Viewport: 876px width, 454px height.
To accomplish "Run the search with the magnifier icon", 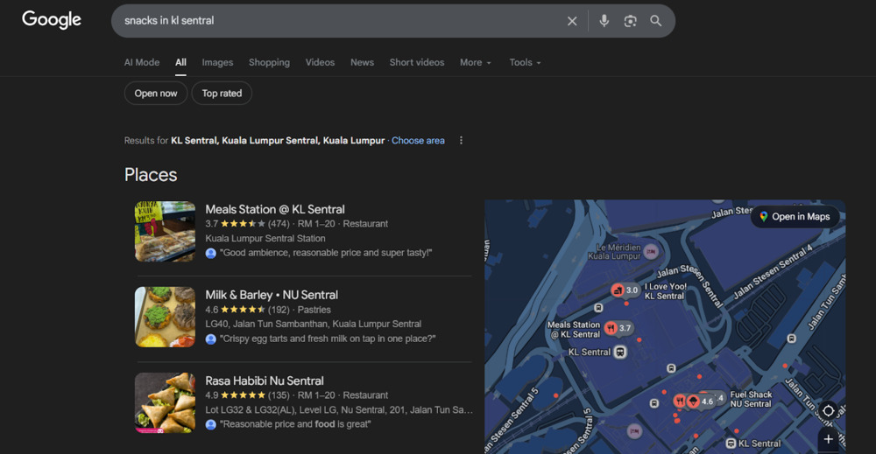I will 656,21.
